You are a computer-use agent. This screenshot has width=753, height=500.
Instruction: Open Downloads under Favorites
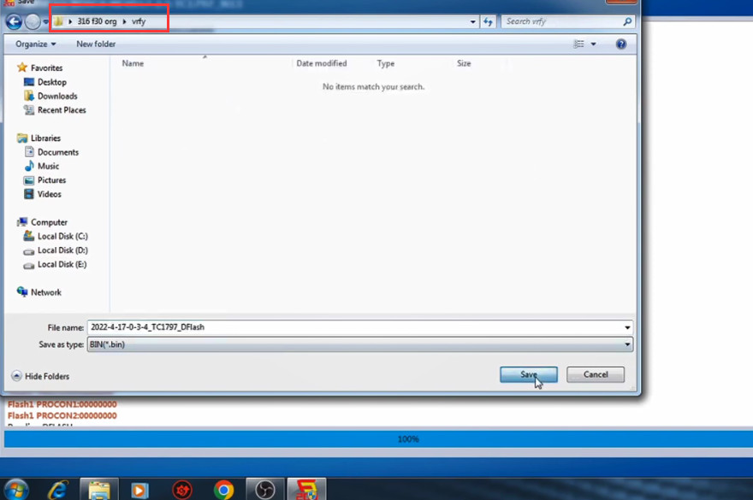point(57,97)
